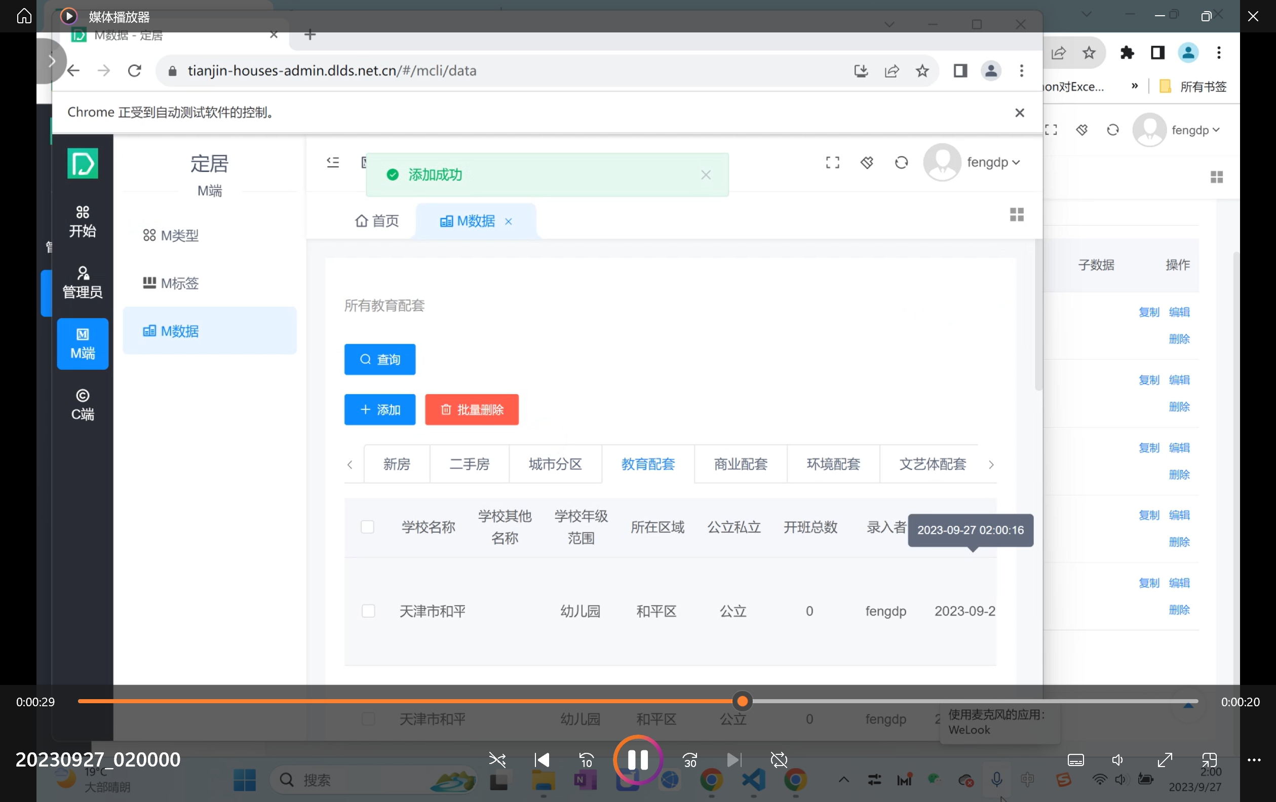Toggle shuffle in media player

497,759
